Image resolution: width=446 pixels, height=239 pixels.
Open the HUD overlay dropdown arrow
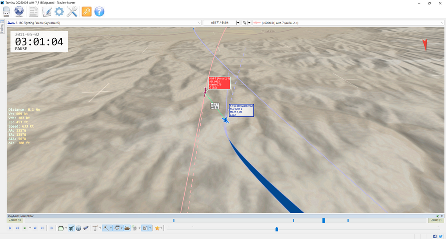[x=150, y=228]
